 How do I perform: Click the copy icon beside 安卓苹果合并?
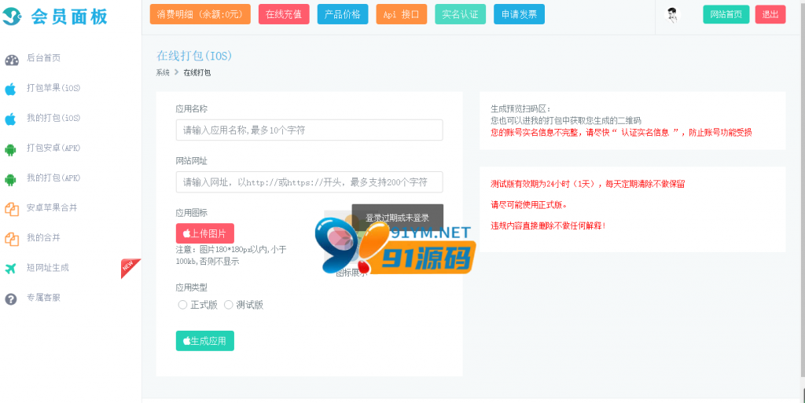tap(11, 209)
